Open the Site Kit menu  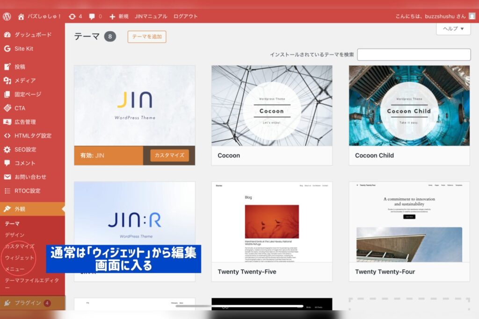click(x=32, y=49)
